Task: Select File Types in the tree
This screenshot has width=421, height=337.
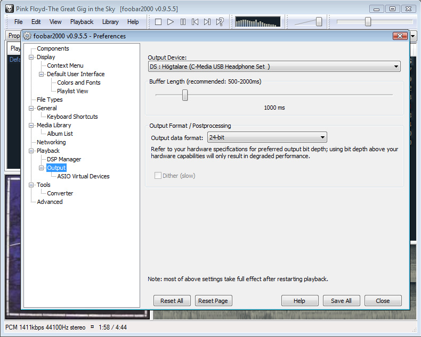Action: (50, 100)
